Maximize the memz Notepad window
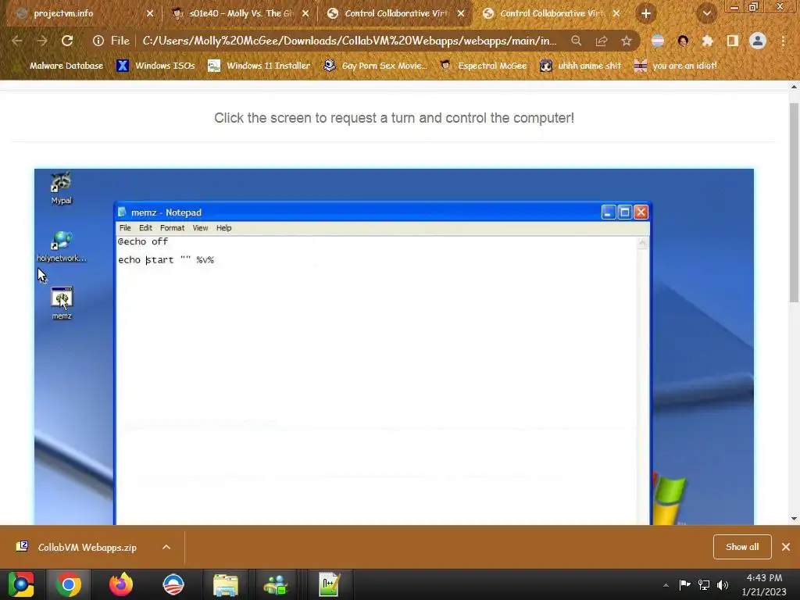Viewport: 800px width, 600px height. (x=624, y=212)
